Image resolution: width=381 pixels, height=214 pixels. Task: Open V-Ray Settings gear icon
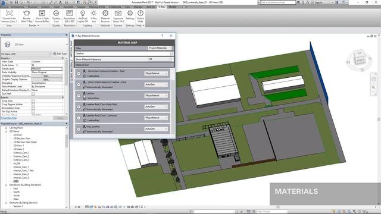(x=130, y=13)
